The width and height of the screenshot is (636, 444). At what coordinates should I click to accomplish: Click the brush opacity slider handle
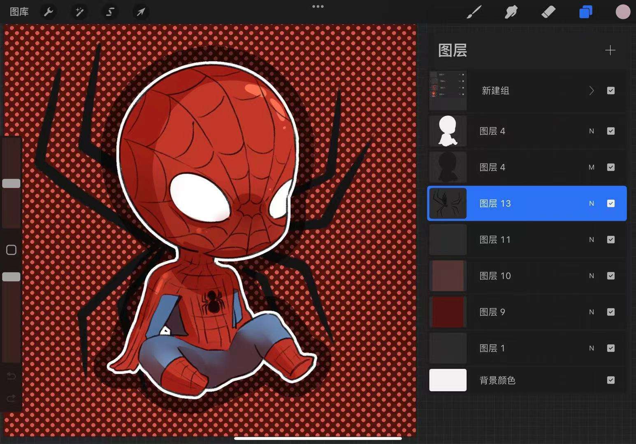(x=11, y=277)
